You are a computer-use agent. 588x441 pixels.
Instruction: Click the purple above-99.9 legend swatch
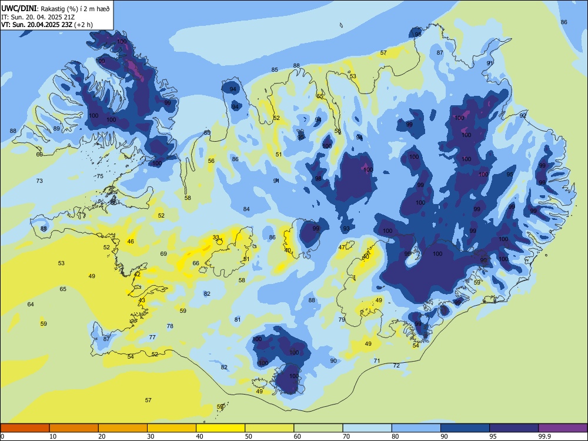pos(563,428)
